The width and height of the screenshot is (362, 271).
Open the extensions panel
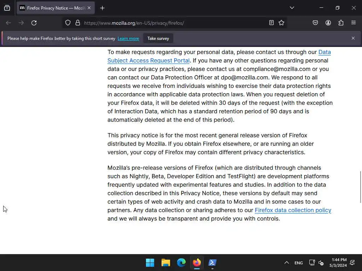341,23
